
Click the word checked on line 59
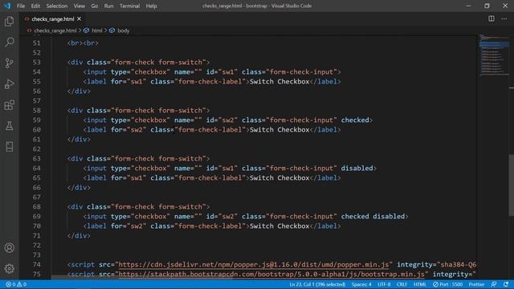(x=355, y=120)
